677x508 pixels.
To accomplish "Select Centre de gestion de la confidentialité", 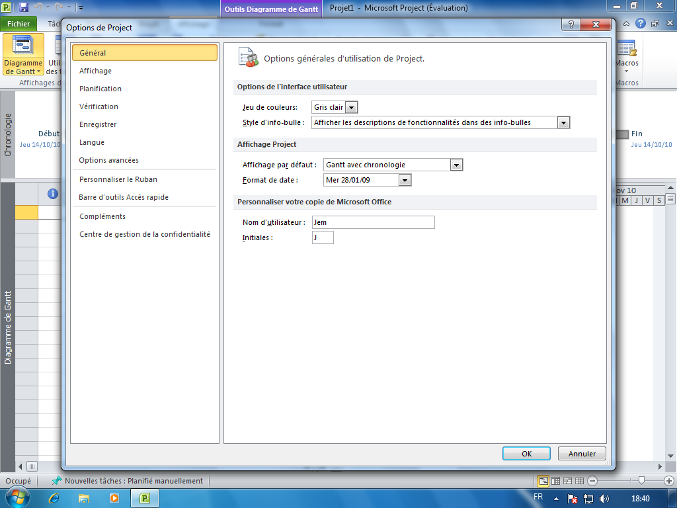I will point(145,234).
